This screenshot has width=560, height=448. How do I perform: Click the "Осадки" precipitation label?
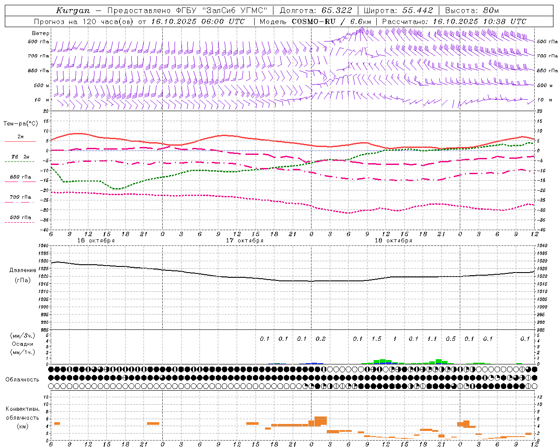[x=23, y=344]
